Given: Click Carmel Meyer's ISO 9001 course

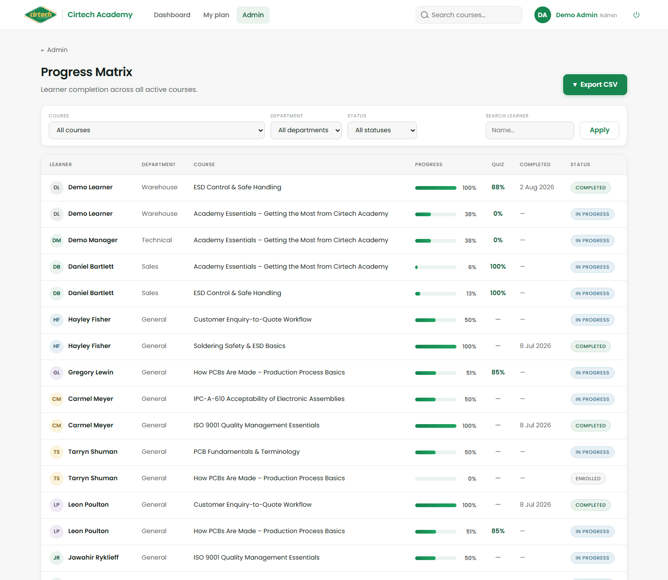Looking at the screenshot, I should click(x=257, y=425).
